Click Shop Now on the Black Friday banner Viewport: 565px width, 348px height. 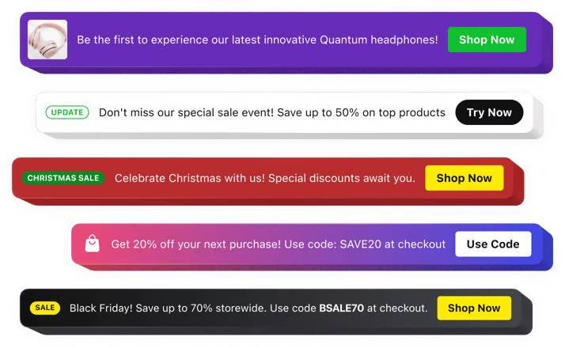click(474, 308)
